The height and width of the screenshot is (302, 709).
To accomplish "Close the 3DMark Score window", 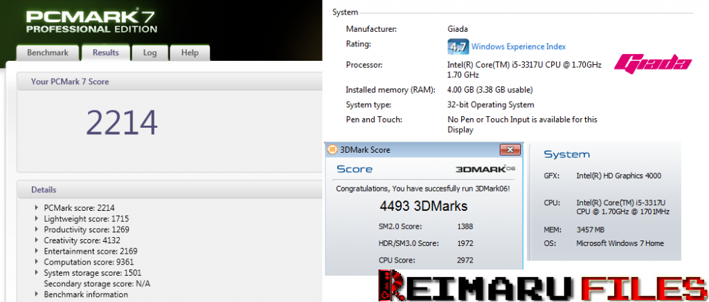I will pos(510,150).
